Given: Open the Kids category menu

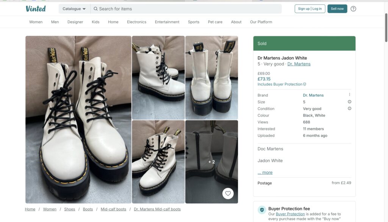Looking at the screenshot, I should 95,22.
